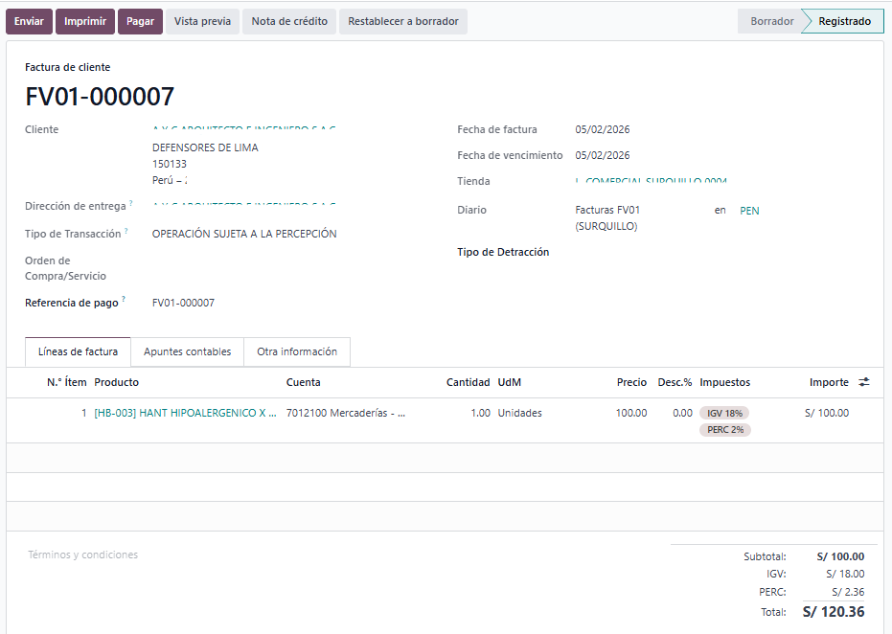Click Restablecer a borrador
This screenshot has height=634, width=892.
point(402,21)
